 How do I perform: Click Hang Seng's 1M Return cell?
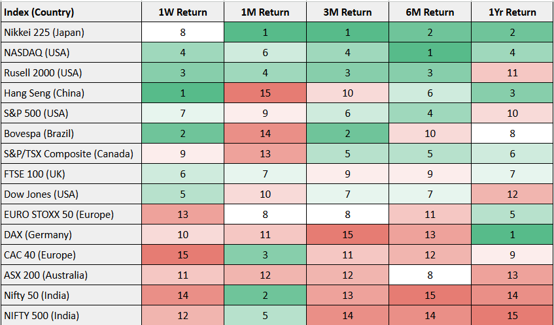[265, 93]
